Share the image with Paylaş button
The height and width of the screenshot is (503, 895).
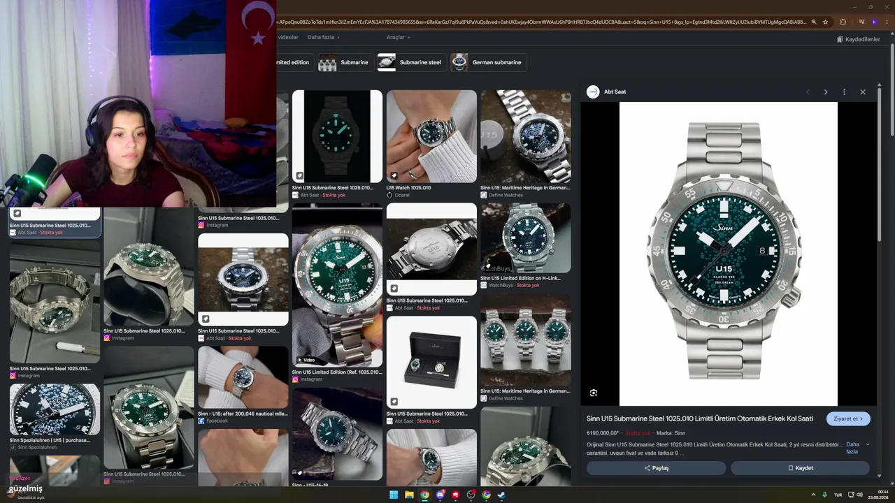click(656, 468)
